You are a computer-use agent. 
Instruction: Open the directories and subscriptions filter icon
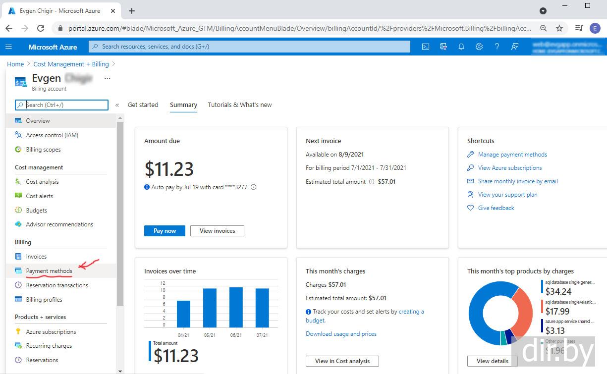443,47
